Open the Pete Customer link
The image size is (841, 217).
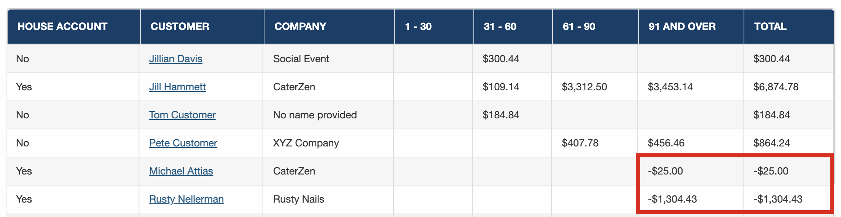coord(183,143)
